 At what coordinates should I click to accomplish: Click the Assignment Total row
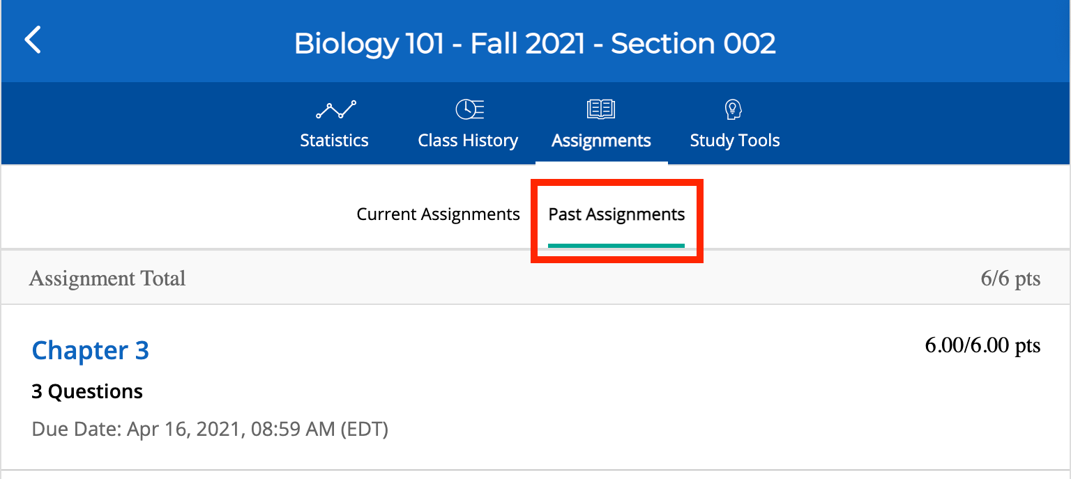[107, 278]
